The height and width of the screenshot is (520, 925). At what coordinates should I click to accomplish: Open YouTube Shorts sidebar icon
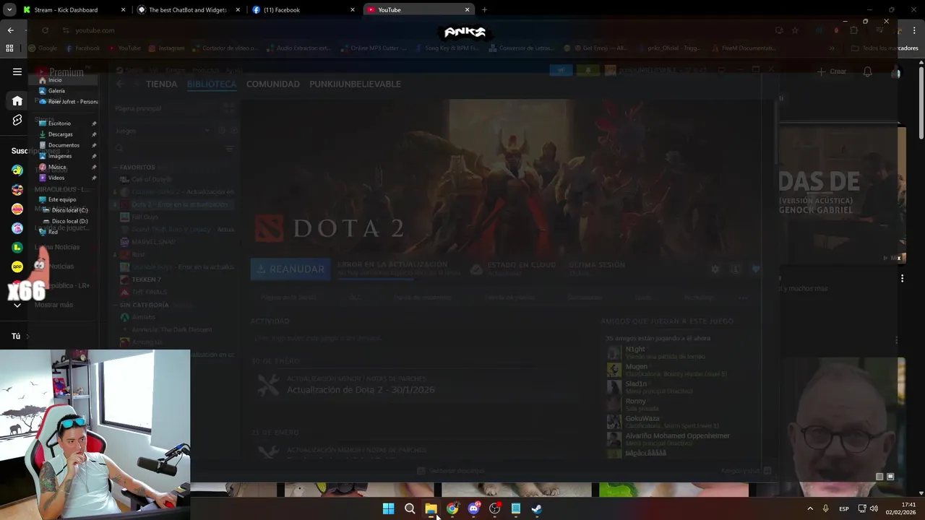(x=17, y=120)
